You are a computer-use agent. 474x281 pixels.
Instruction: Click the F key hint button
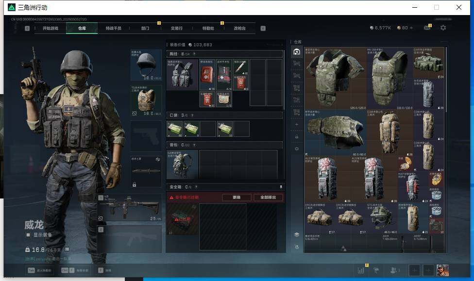(101, 270)
